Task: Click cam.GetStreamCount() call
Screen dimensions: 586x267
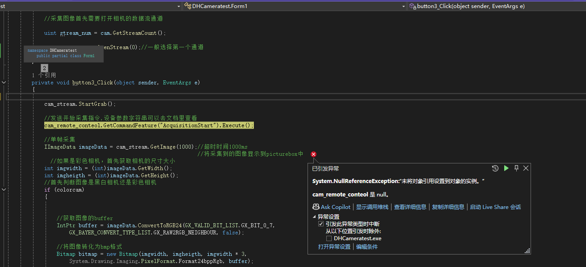Action: click(133, 33)
